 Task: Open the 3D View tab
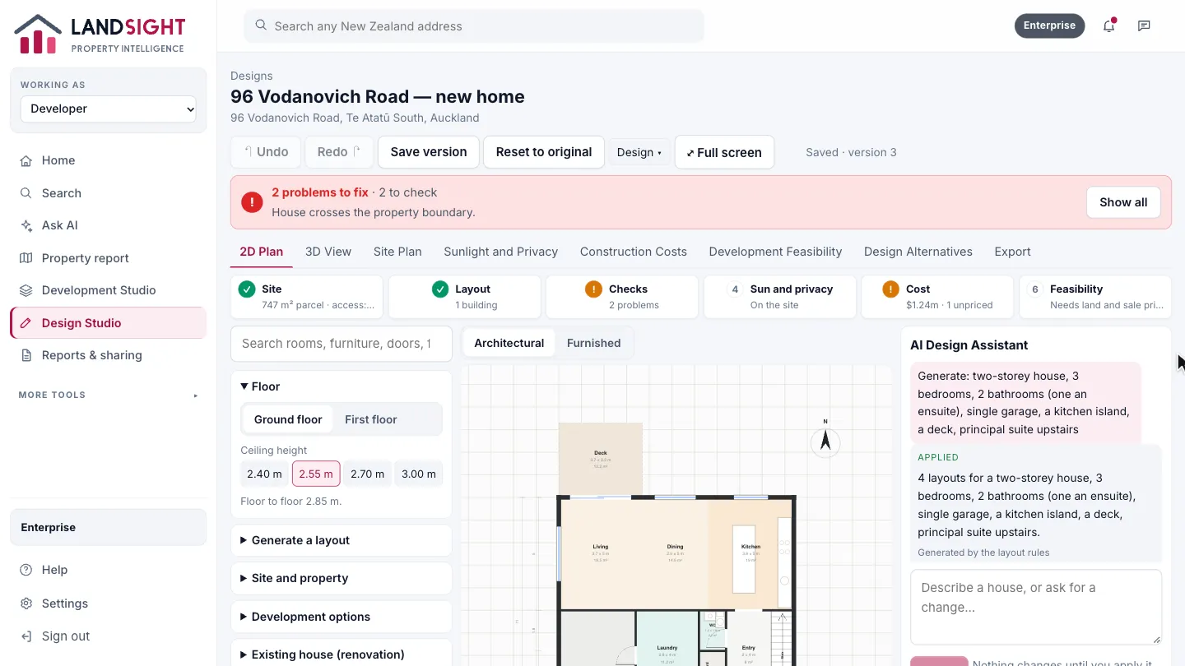pos(328,252)
